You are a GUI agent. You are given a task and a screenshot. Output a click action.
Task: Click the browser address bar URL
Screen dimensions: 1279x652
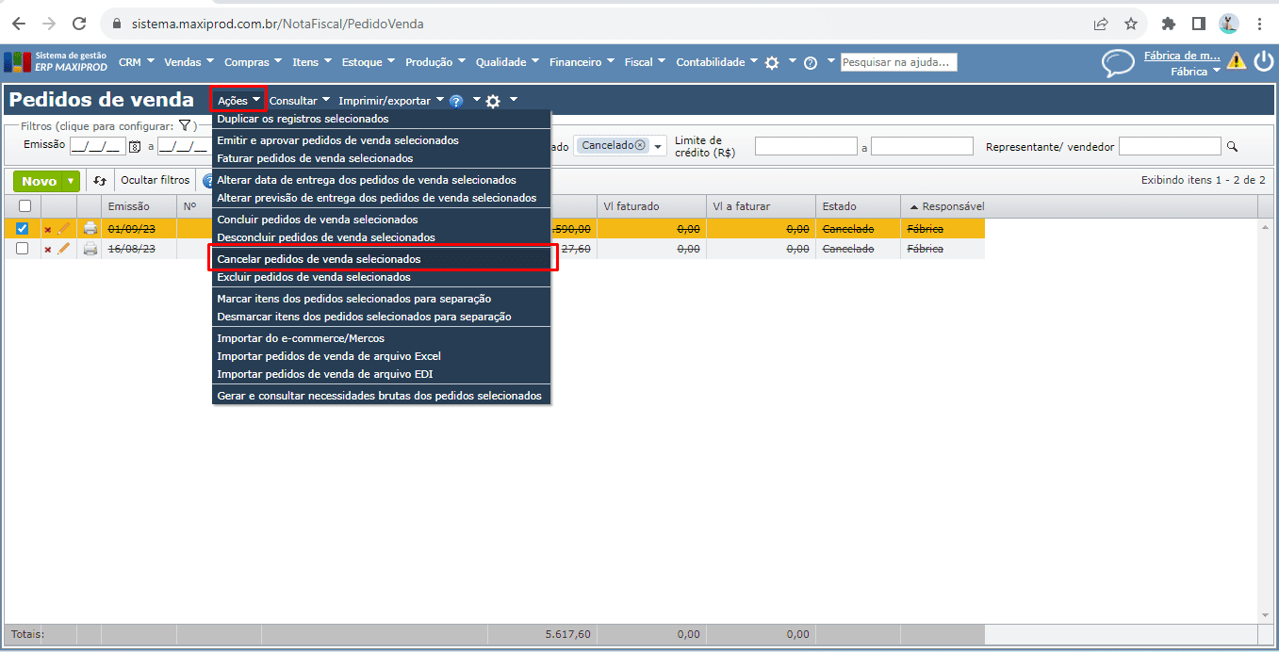(277, 24)
